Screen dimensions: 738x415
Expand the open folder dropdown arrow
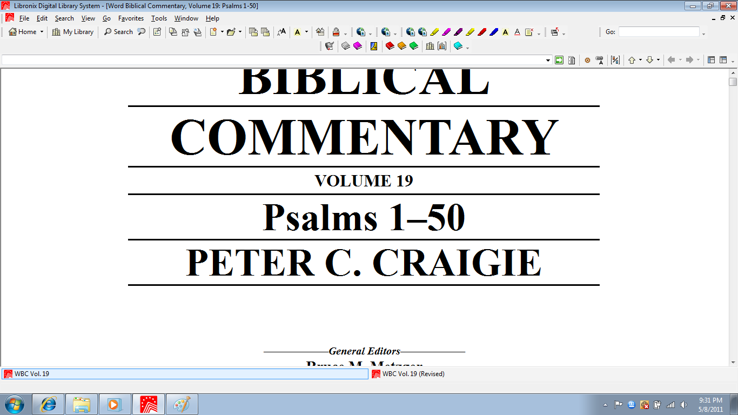240,32
